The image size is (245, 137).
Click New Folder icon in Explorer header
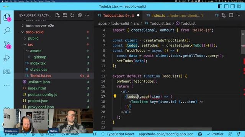[x=65, y=15]
